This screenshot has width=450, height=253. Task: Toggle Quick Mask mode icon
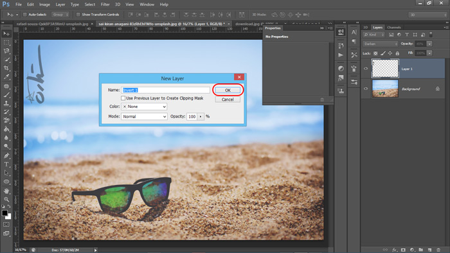pos(6,224)
